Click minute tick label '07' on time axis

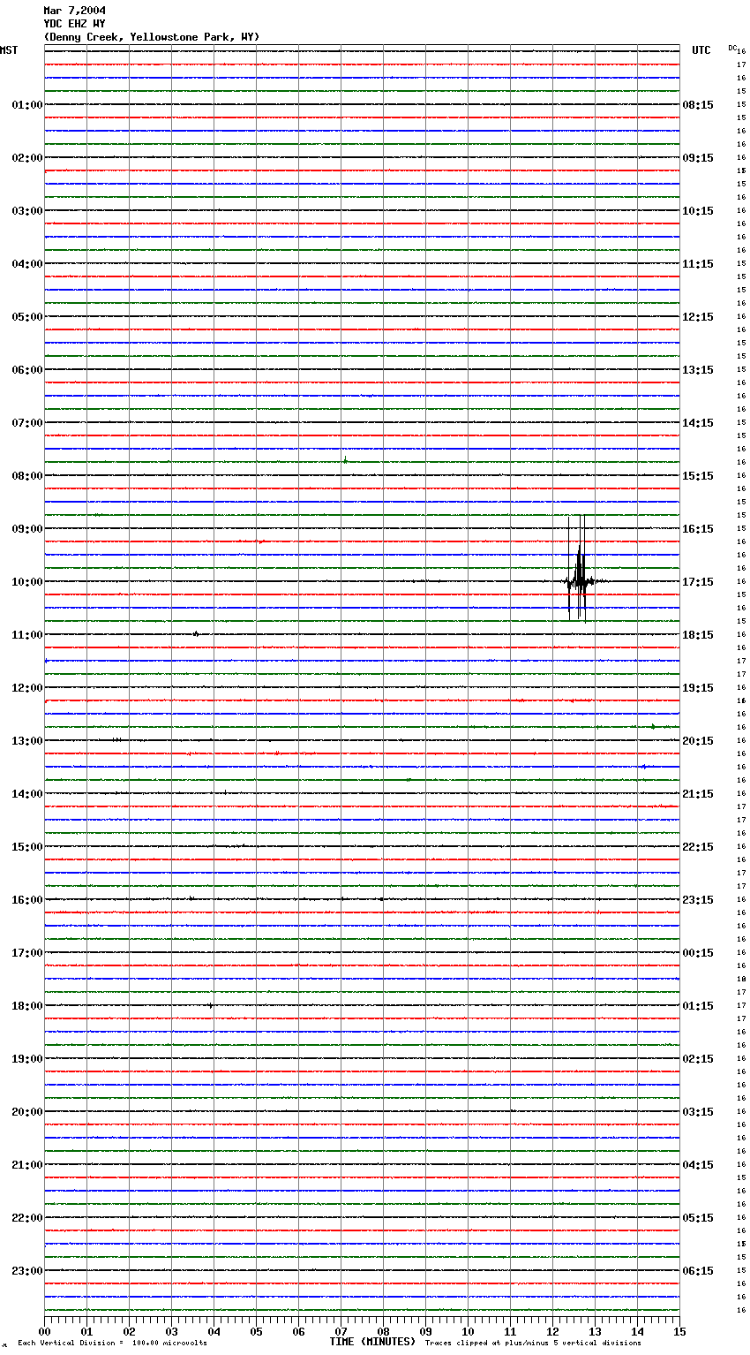341,1331
